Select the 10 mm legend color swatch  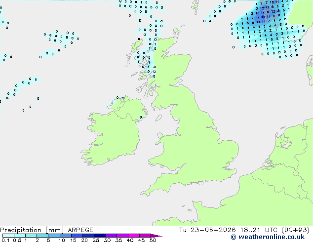[66, 236]
